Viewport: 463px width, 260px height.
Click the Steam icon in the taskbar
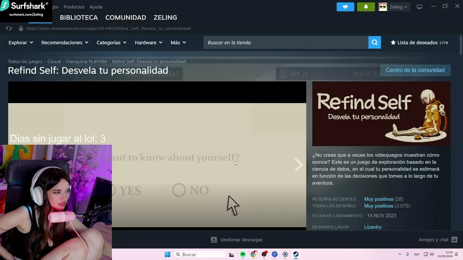[x=296, y=255]
